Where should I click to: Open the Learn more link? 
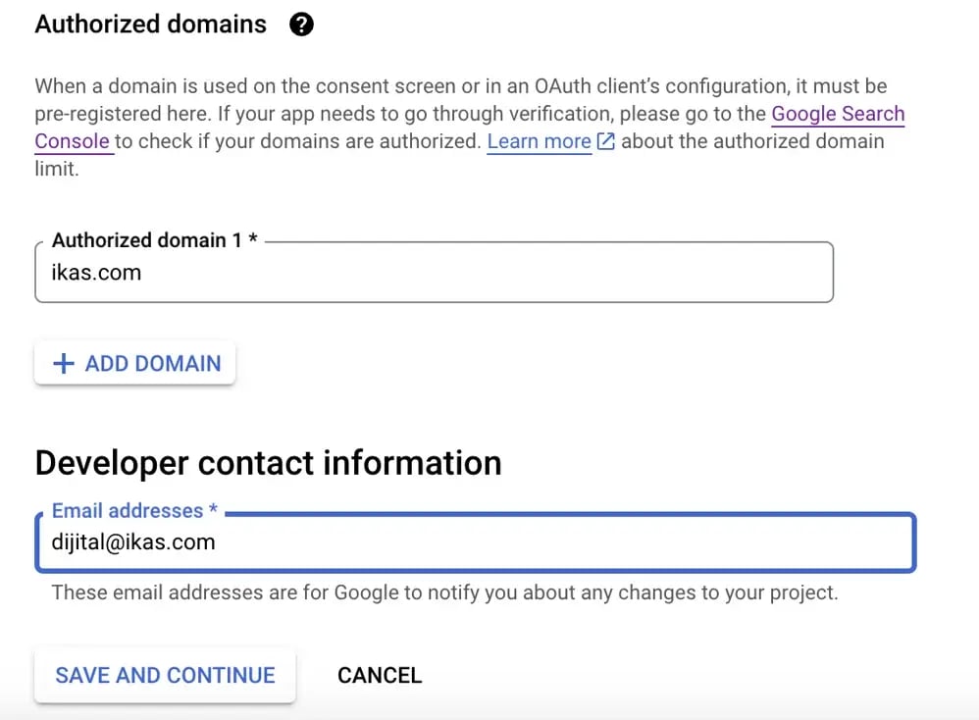(539, 141)
